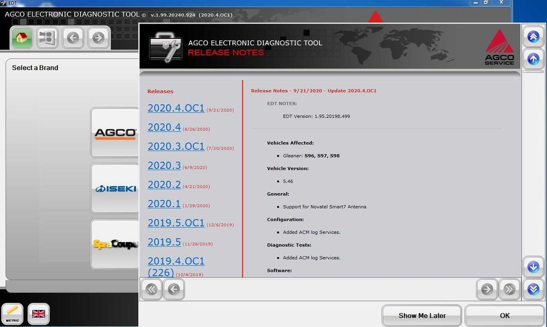Click the vehicle version 5.46 text
Image resolution: width=547 pixels, height=327 pixels.
(x=288, y=182)
